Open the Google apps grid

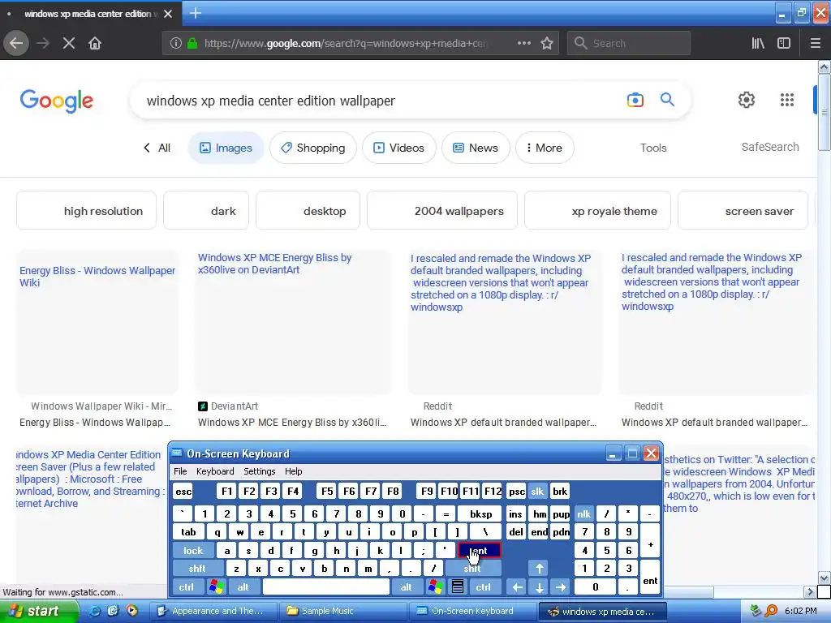click(787, 100)
